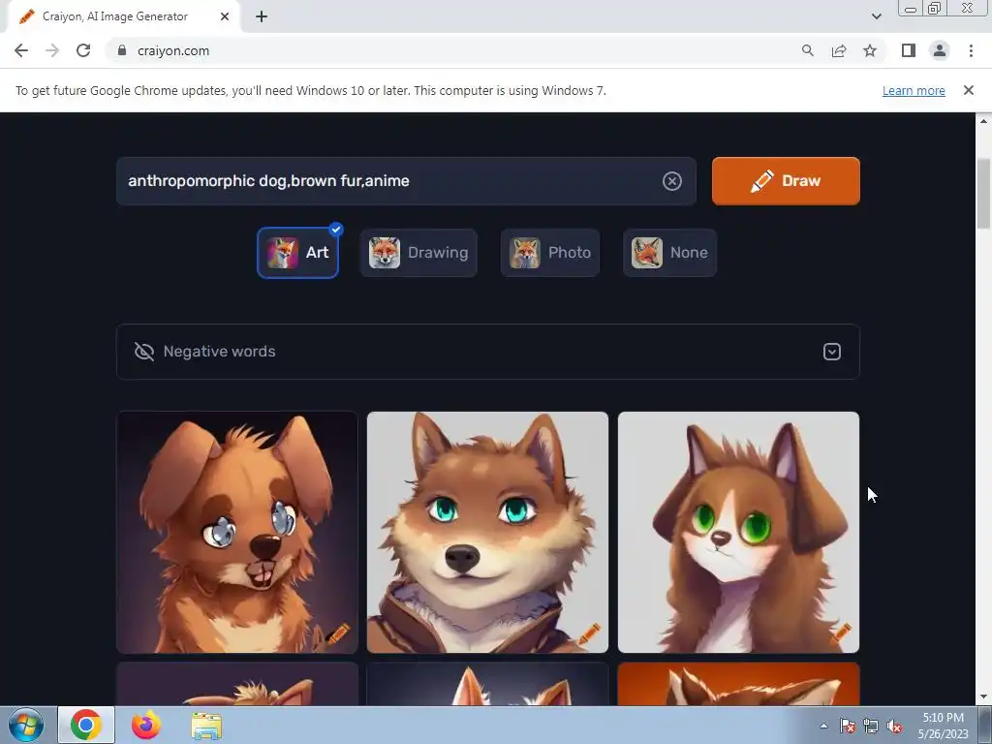This screenshot has height=744, width=992.
Task: Toggle the Chrome side panel
Action: [x=909, y=50]
